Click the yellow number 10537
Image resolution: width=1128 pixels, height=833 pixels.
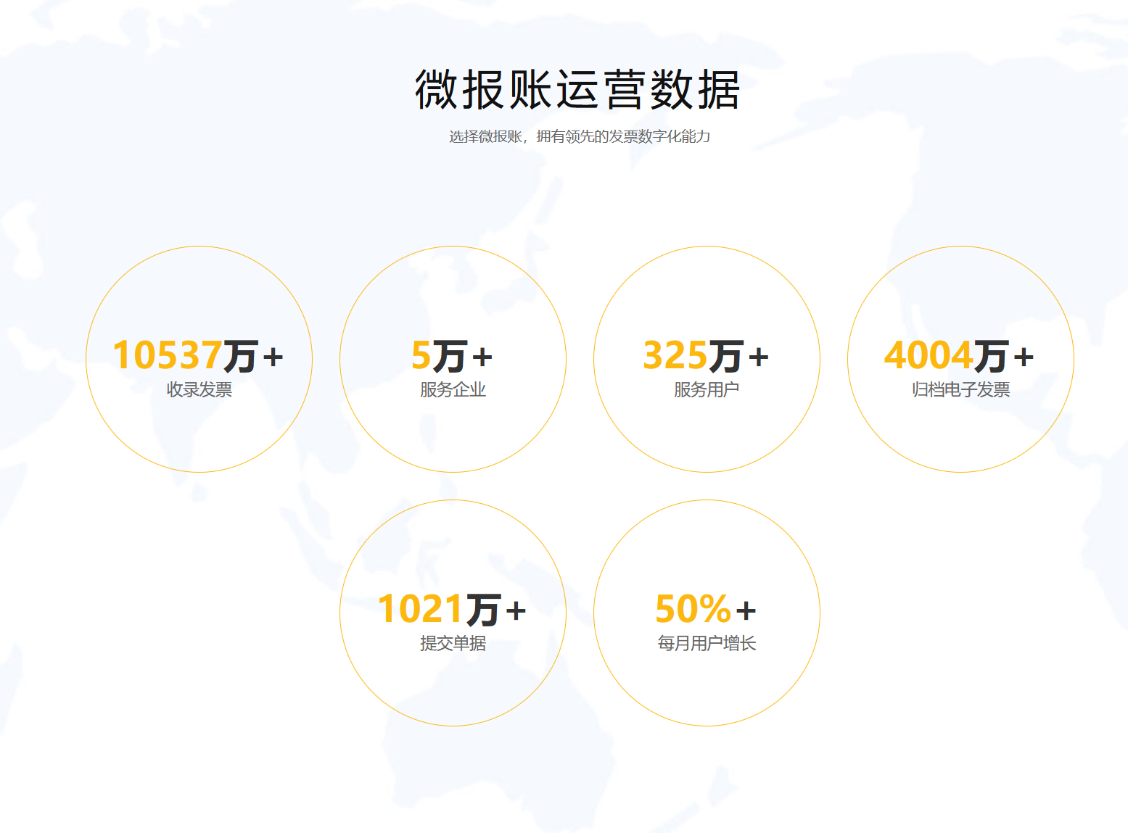(x=168, y=355)
